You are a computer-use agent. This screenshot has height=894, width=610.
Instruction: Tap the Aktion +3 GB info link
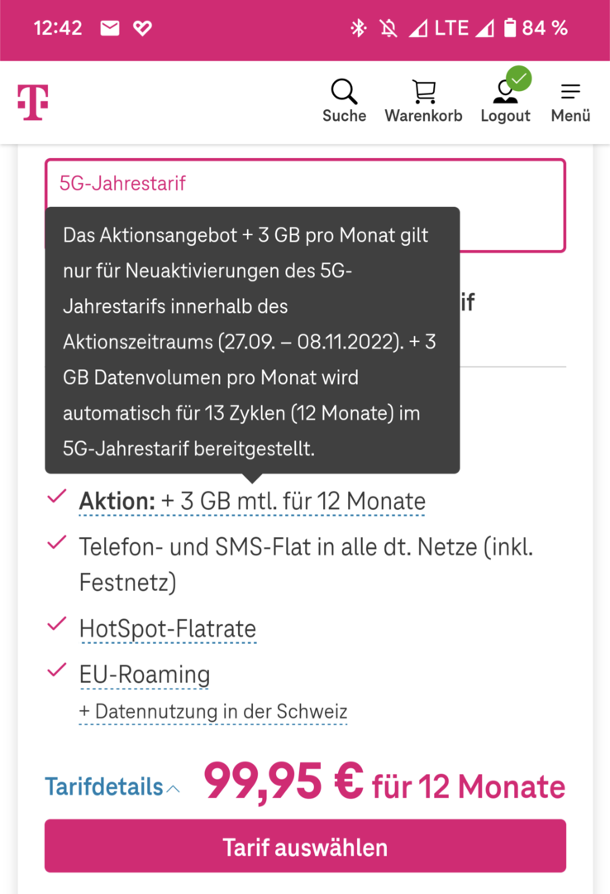pyautogui.click(x=252, y=502)
